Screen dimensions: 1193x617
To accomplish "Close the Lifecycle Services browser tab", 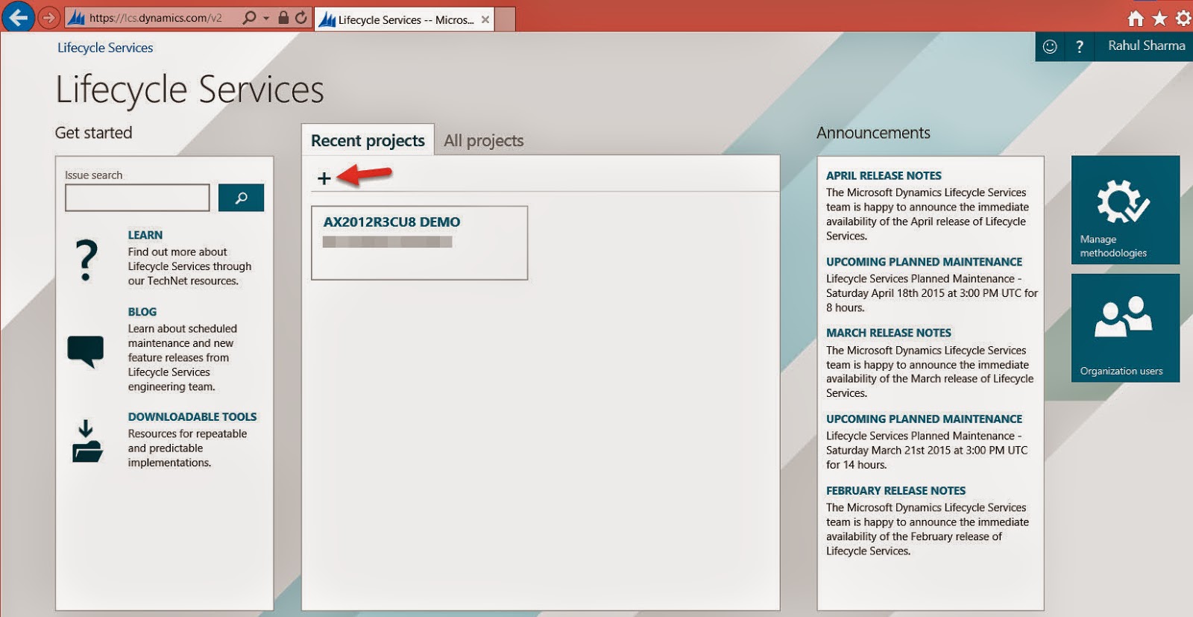I will pyautogui.click(x=485, y=19).
